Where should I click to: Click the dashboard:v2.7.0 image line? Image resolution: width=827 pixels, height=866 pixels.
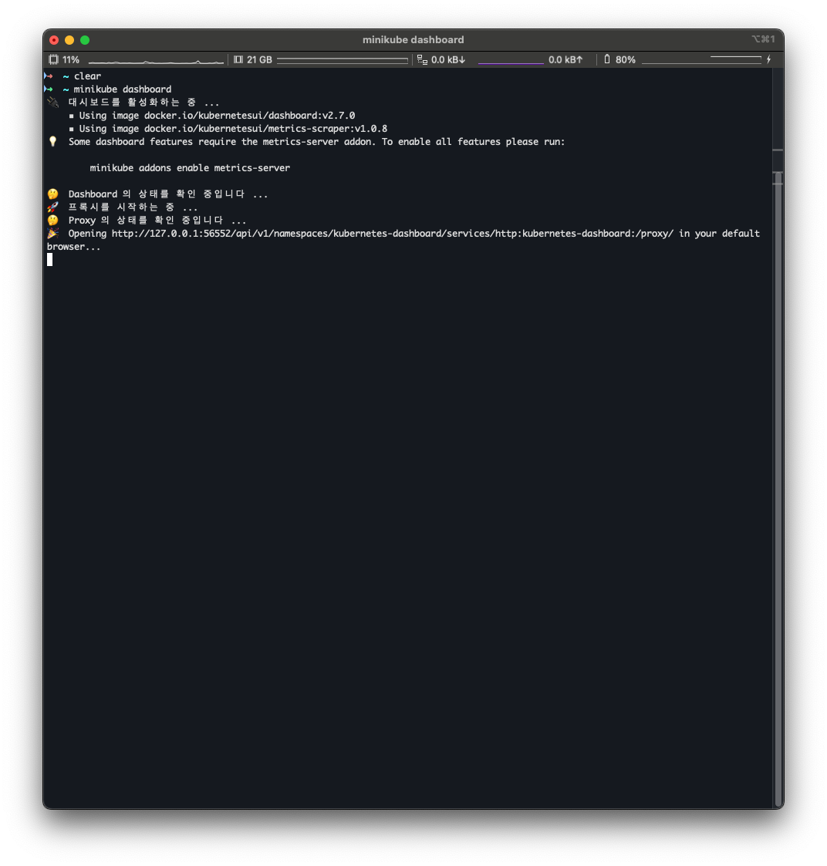point(217,116)
